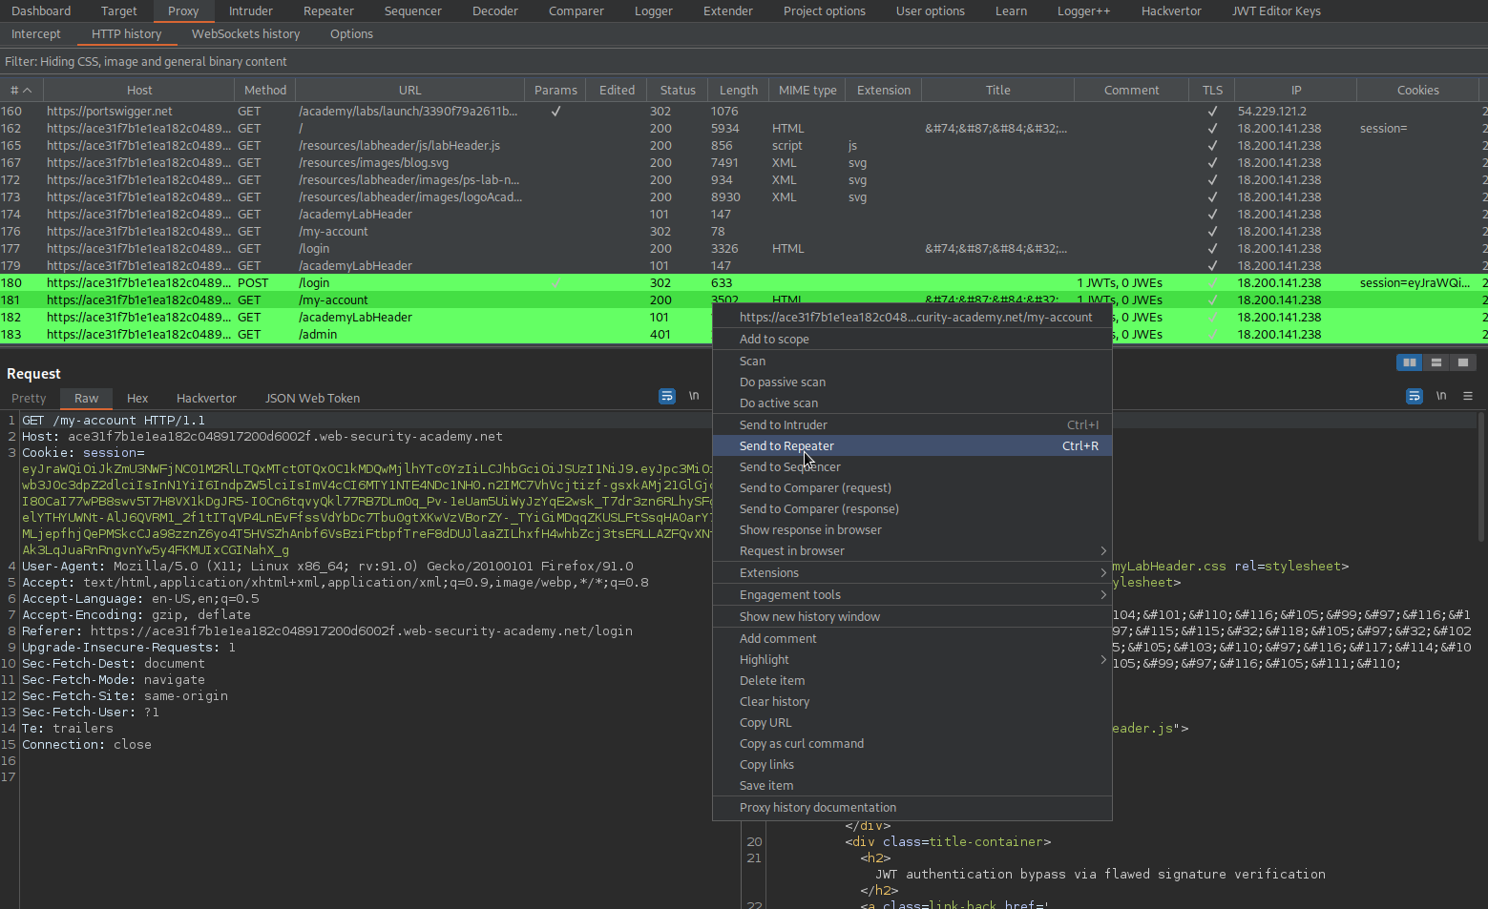
Task: Open the Response editor hamburger menu
Action: 1468,396
